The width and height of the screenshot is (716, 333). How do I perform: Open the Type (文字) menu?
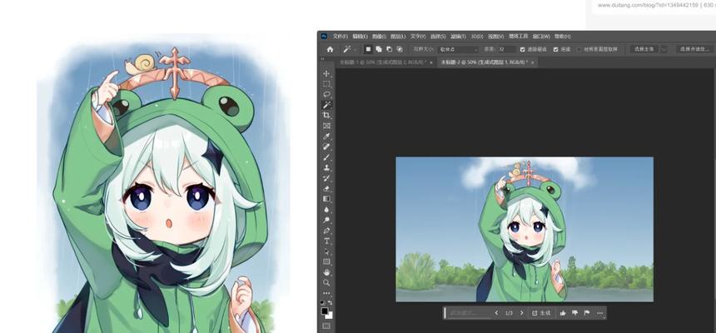(x=418, y=37)
